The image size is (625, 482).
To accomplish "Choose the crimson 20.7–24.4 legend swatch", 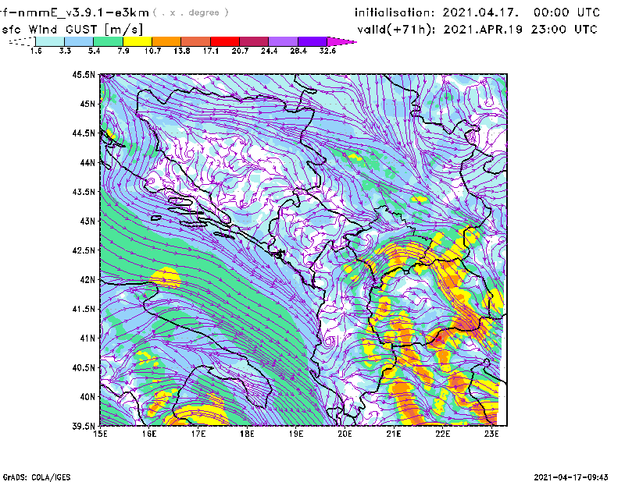I will [x=254, y=41].
